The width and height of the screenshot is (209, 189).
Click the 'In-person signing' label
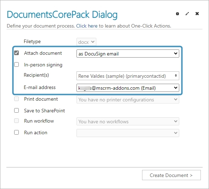(43, 65)
